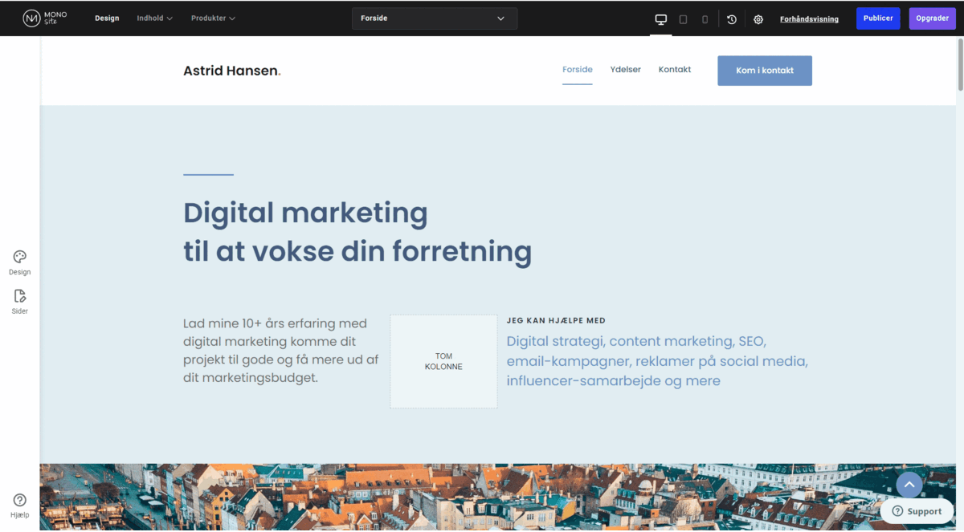
Task: Expand the Indhold dropdown menu
Action: pos(155,18)
